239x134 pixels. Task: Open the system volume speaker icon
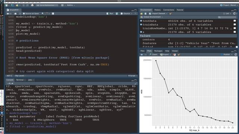[x=1, y=129]
